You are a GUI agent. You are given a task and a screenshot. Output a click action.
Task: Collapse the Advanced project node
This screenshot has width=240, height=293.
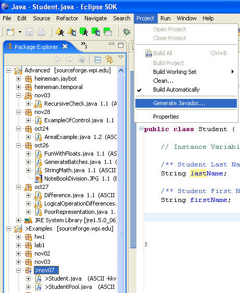click(x=9, y=70)
